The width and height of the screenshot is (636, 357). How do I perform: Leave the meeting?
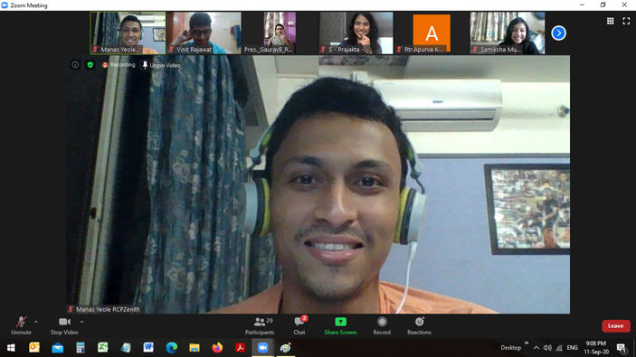(616, 325)
